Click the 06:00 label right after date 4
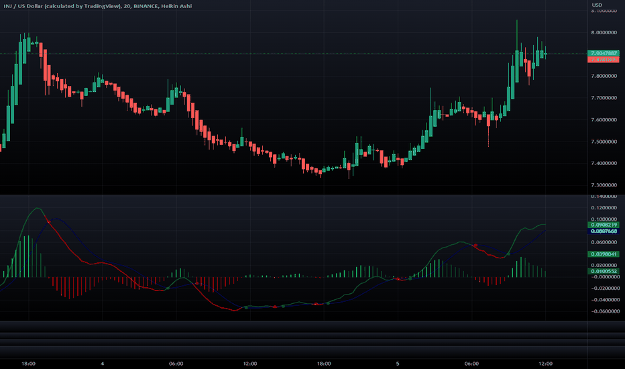Viewport: 625px width, 369px height. 176,364
